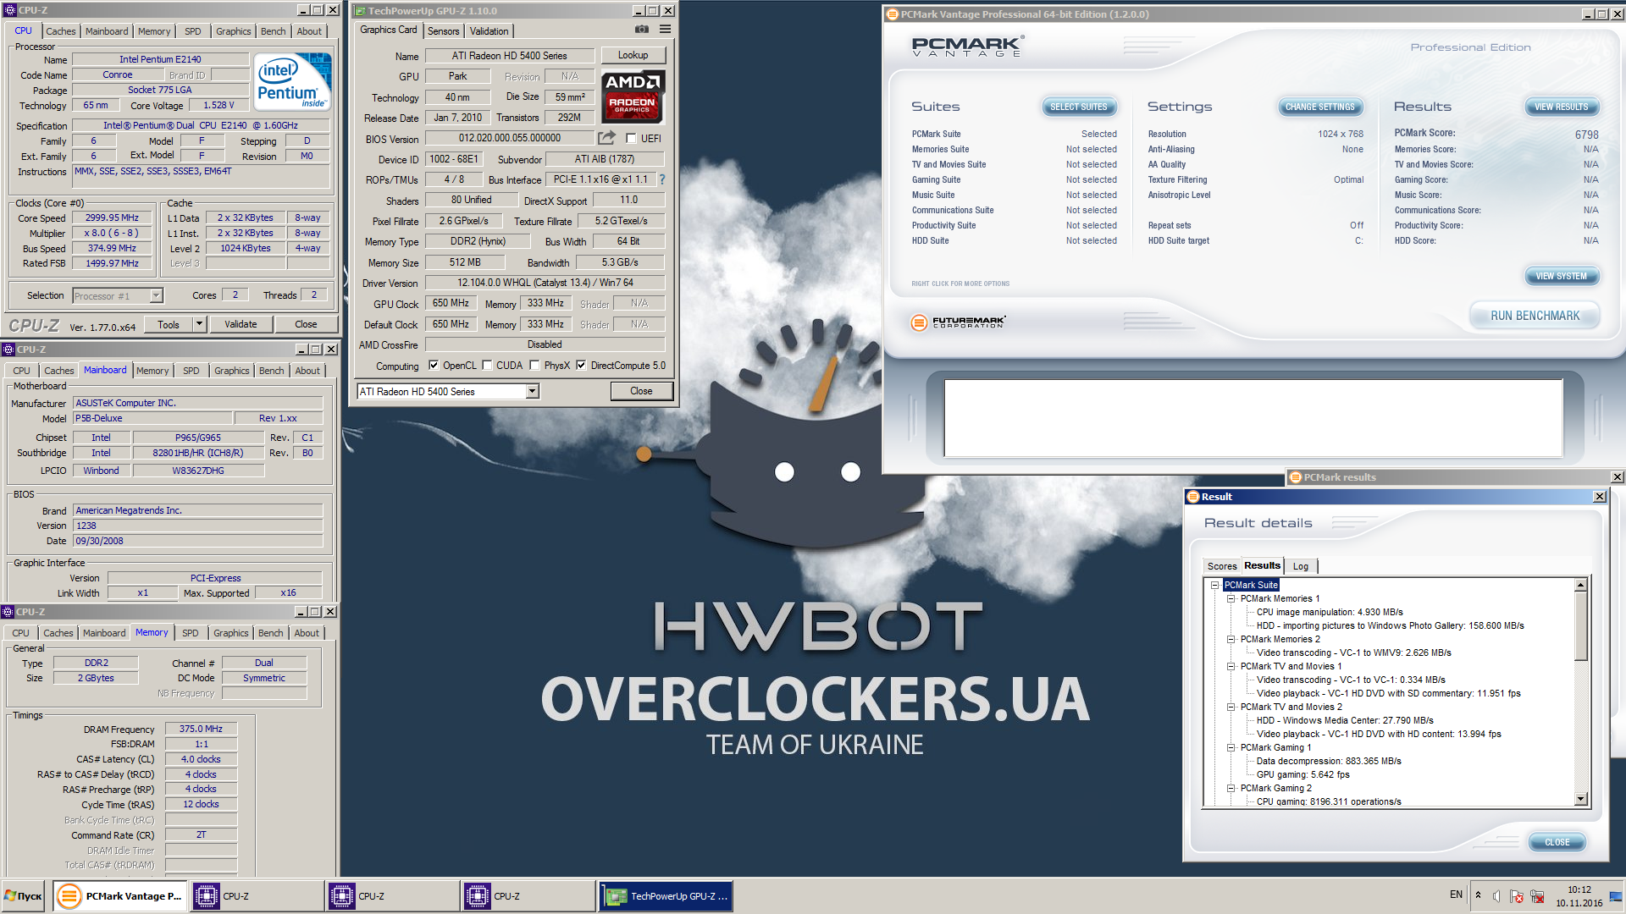Switch to GPU-Z Sensors tab
This screenshot has width=1626, height=914.
[443, 31]
